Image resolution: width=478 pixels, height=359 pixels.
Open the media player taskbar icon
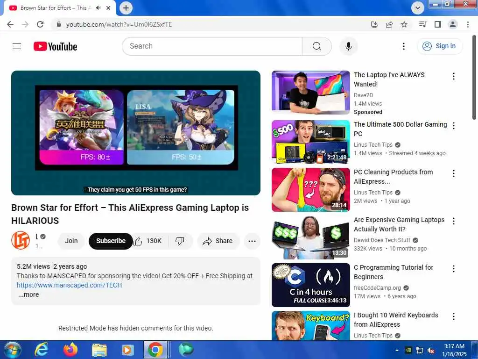click(x=127, y=350)
